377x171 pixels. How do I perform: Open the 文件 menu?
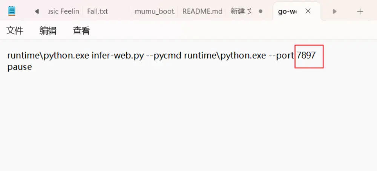(x=15, y=31)
